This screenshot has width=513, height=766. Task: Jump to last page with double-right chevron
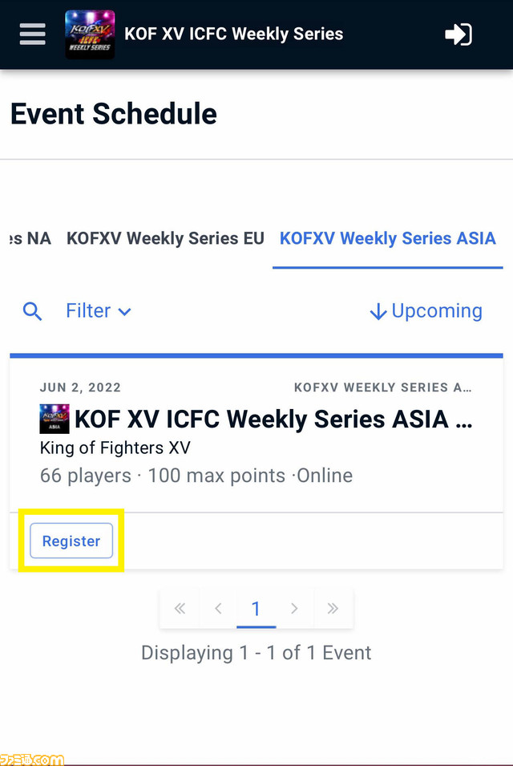point(333,609)
